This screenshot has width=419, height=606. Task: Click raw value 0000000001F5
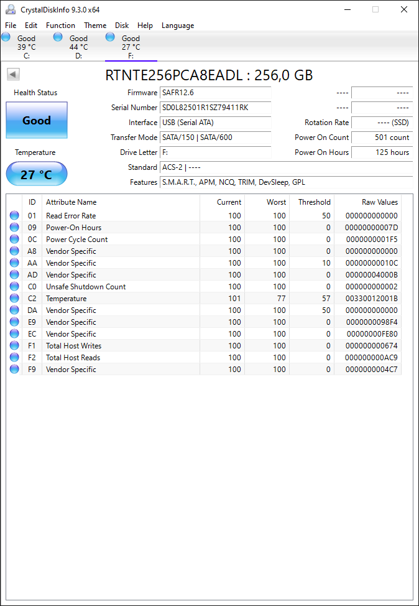coord(372,240)
